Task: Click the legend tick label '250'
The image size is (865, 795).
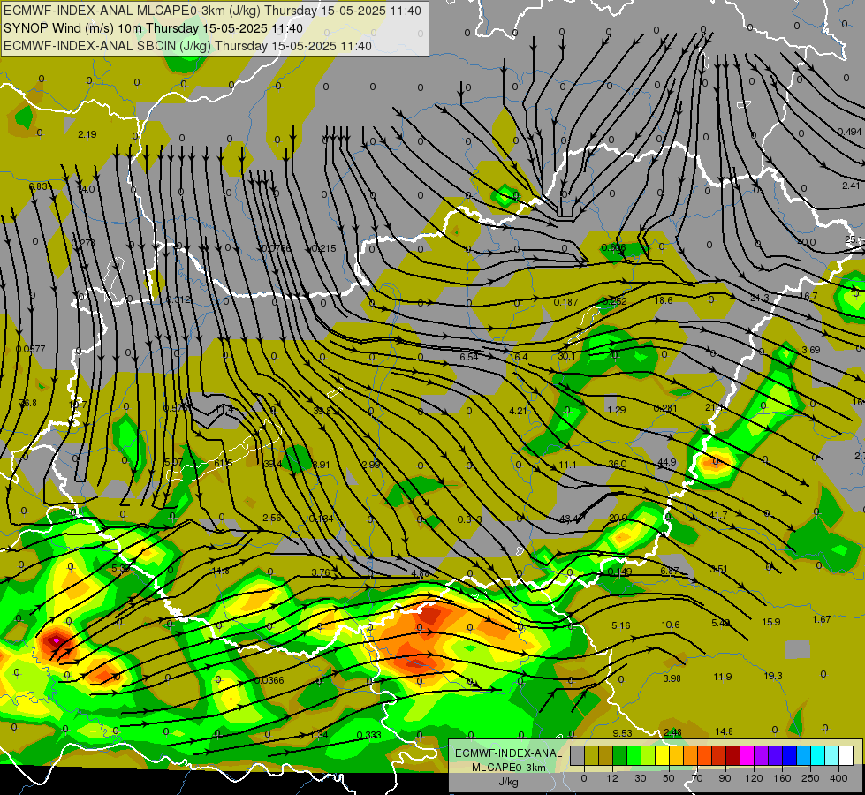Action: point(810,778)
